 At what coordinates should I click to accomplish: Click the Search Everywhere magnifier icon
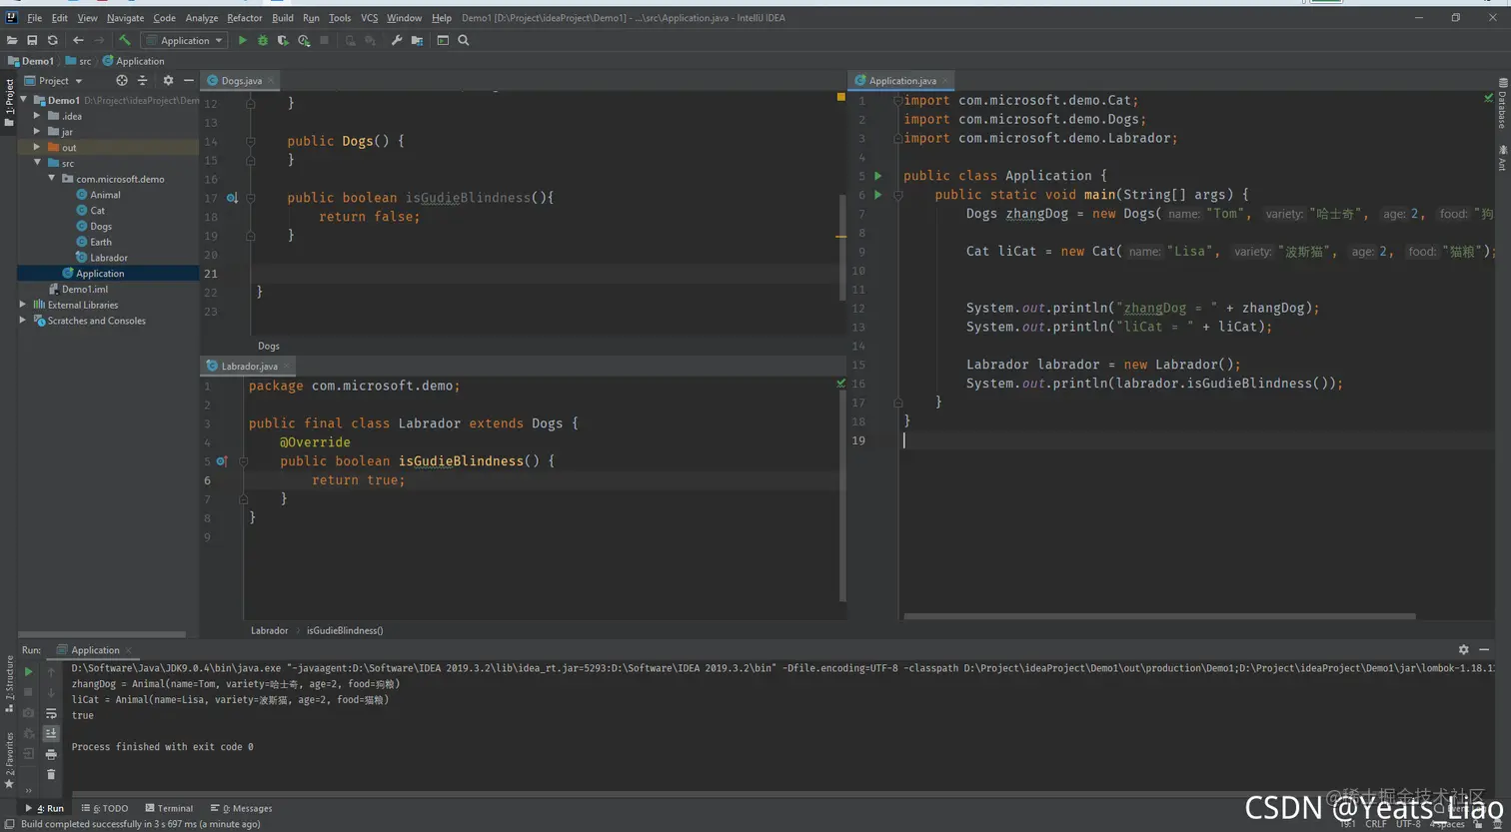(464, 41)
